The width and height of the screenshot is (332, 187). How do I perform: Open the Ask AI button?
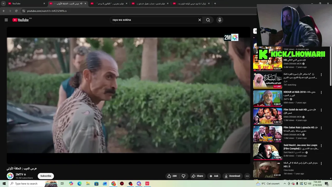[x=214, y=176]
